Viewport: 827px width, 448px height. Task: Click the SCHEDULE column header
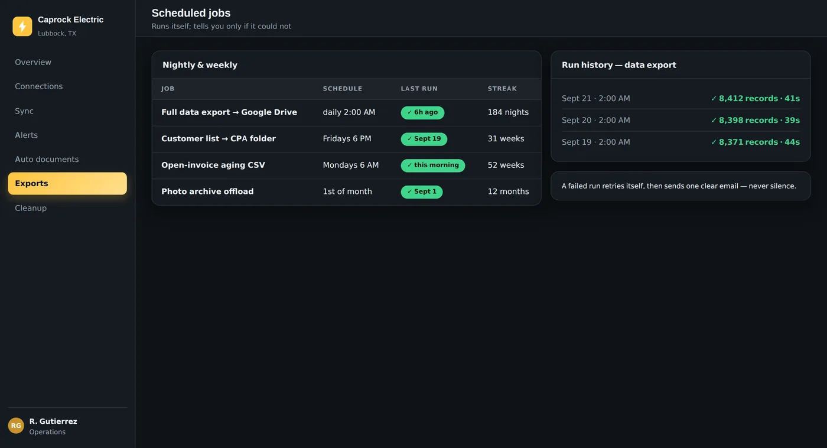[x=343, y=89]
